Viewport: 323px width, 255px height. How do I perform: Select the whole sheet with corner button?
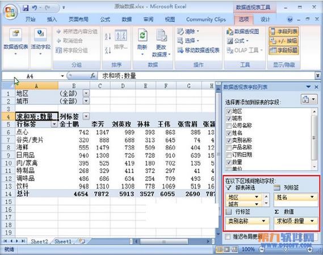pyautogui.click(x=9, y=86)
